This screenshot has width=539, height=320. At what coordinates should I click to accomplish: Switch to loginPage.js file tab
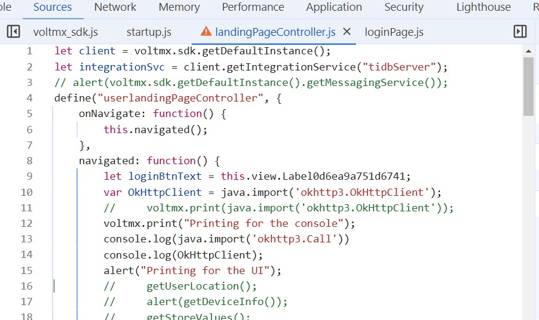tap(394, 32)
